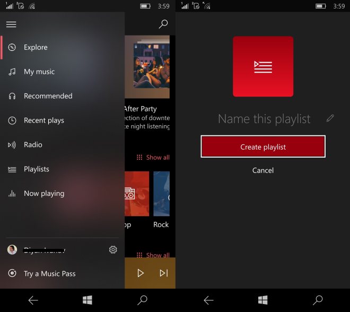Go to My music
The image size is (350, 312).
pyautogui.click(x=62, y=72)
